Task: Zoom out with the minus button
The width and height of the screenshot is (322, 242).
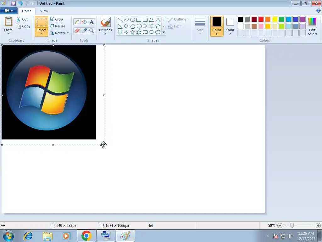Action: (280, 226)
